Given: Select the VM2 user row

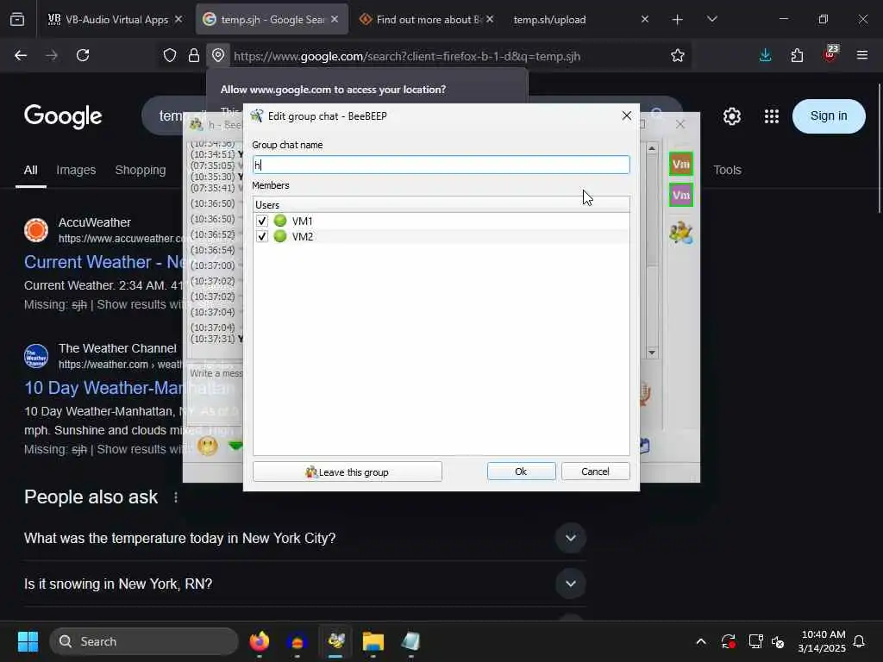Looking at the screenshot, I should tap(441, 236).
